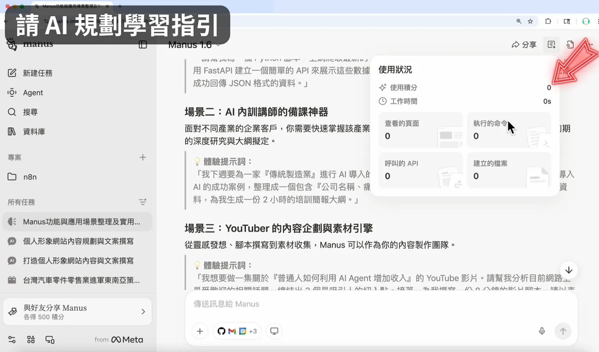Screen dimensions: 599x352
Task: Open settings sliders icon at sidebar bottom
Action: 12,340
